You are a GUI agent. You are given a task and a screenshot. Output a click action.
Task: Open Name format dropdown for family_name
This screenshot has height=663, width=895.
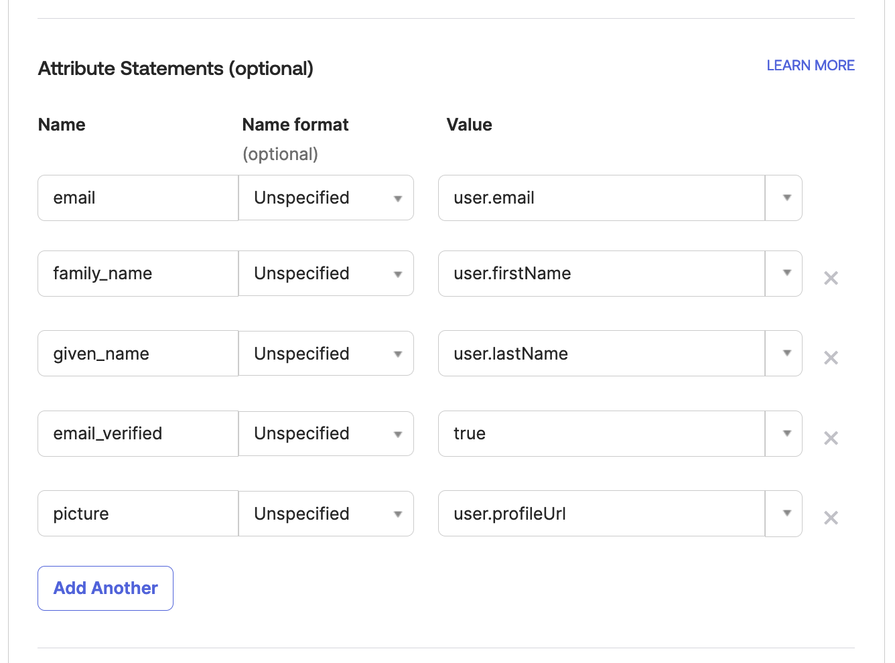click(326, 273)
